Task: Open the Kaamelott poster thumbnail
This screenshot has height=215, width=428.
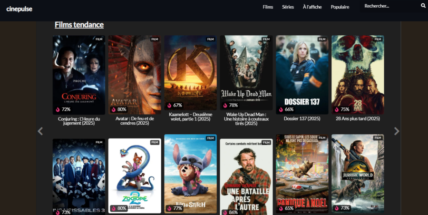Action: point(191,73)
